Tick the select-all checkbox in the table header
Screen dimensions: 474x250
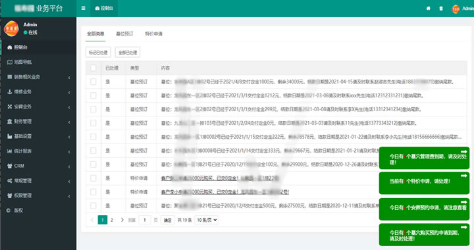coord(93,68)
